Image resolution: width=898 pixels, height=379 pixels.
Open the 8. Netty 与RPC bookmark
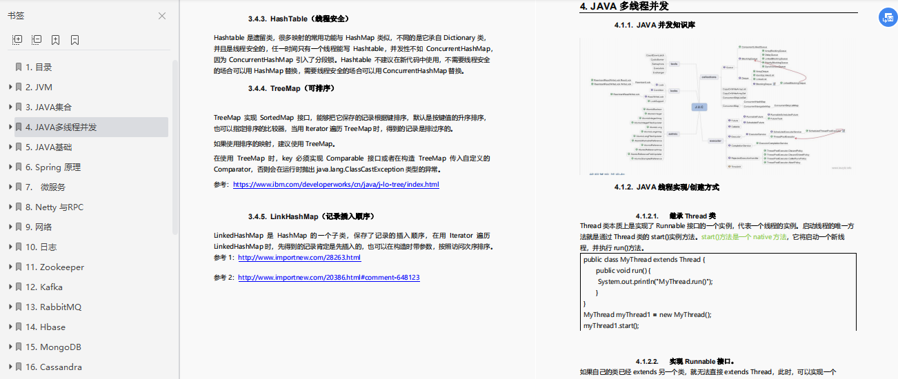coord(54,207)
